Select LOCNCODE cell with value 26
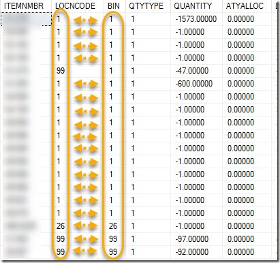This screenshot has width=280, height=263. click(61, 226)
